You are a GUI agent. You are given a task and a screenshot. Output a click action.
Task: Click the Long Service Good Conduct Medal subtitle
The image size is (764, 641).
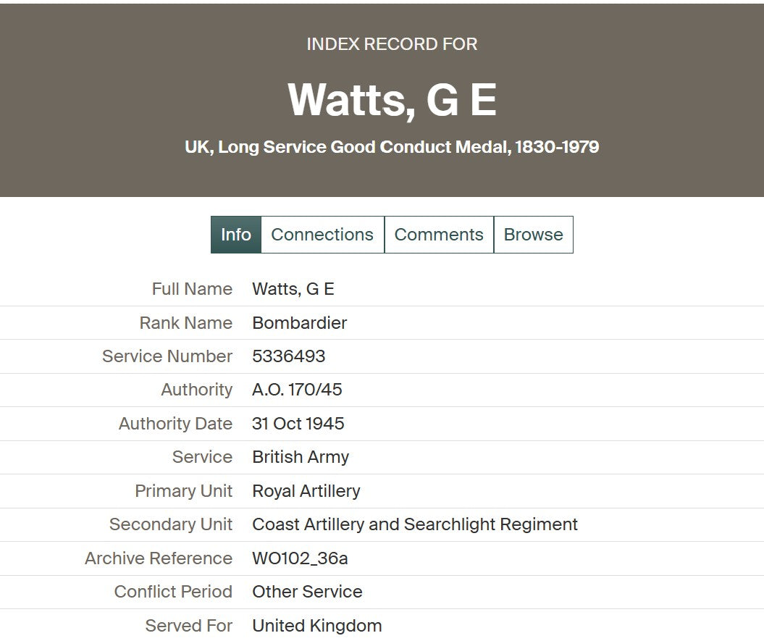click(393, 147)
